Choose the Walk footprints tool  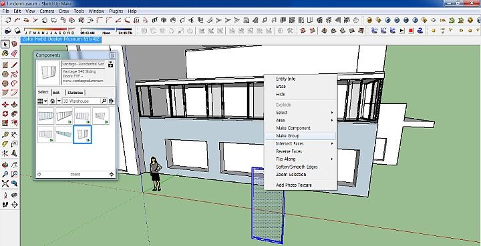[5, 205]
